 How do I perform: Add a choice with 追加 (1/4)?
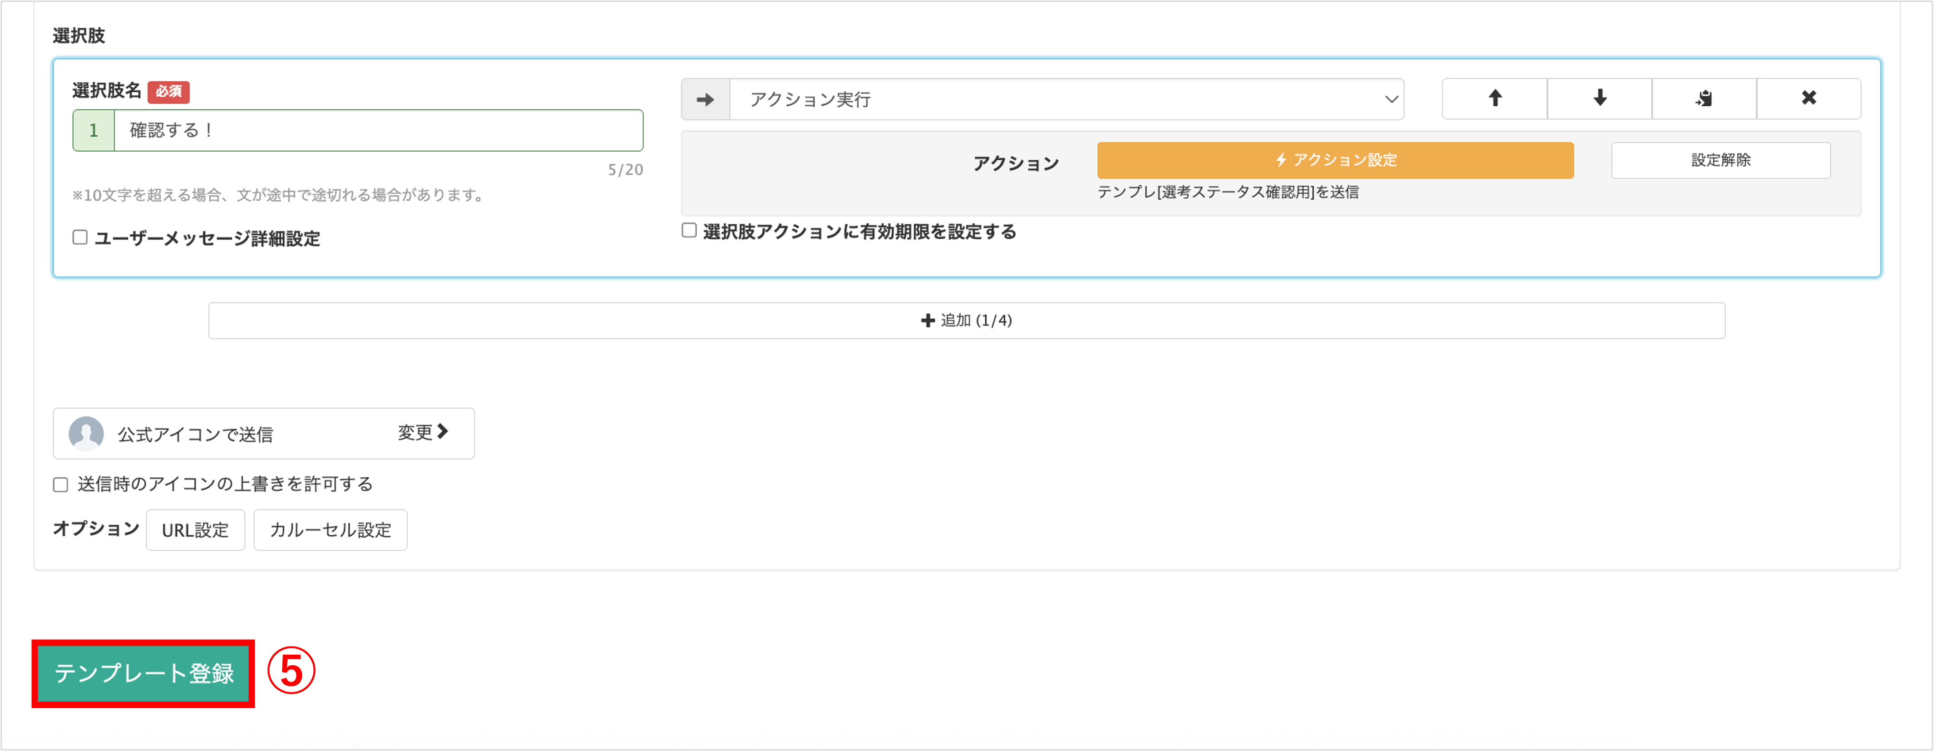pyautogui.click(x=966, y=321)
